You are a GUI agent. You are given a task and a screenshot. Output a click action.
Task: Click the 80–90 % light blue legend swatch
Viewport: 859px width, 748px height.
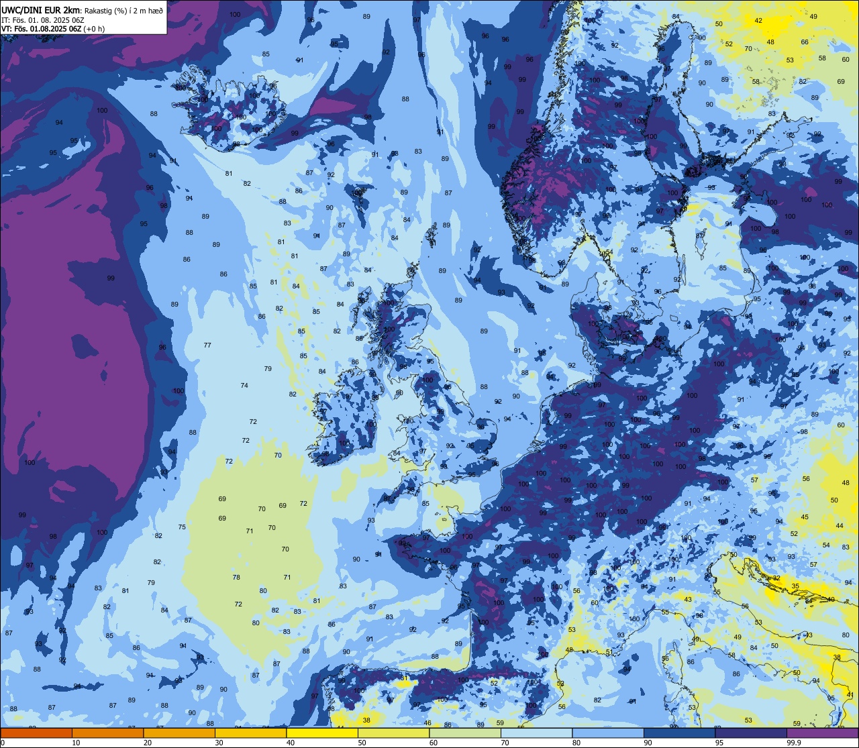608,733
